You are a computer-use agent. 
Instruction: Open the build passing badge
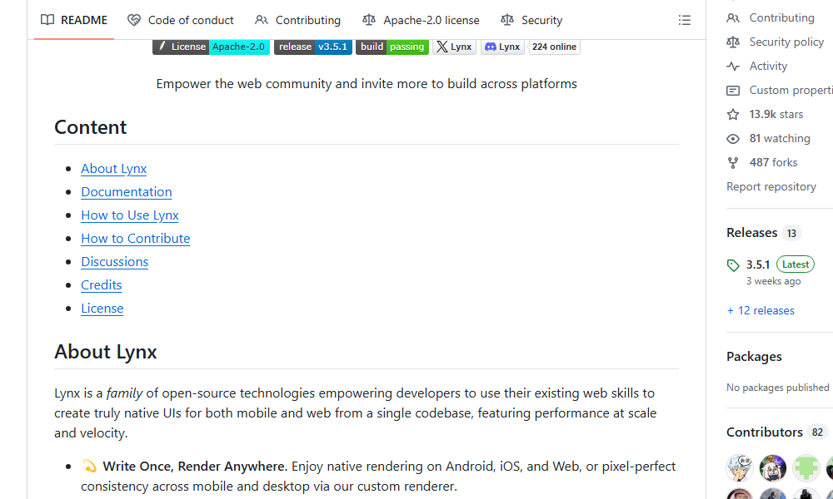392,47
